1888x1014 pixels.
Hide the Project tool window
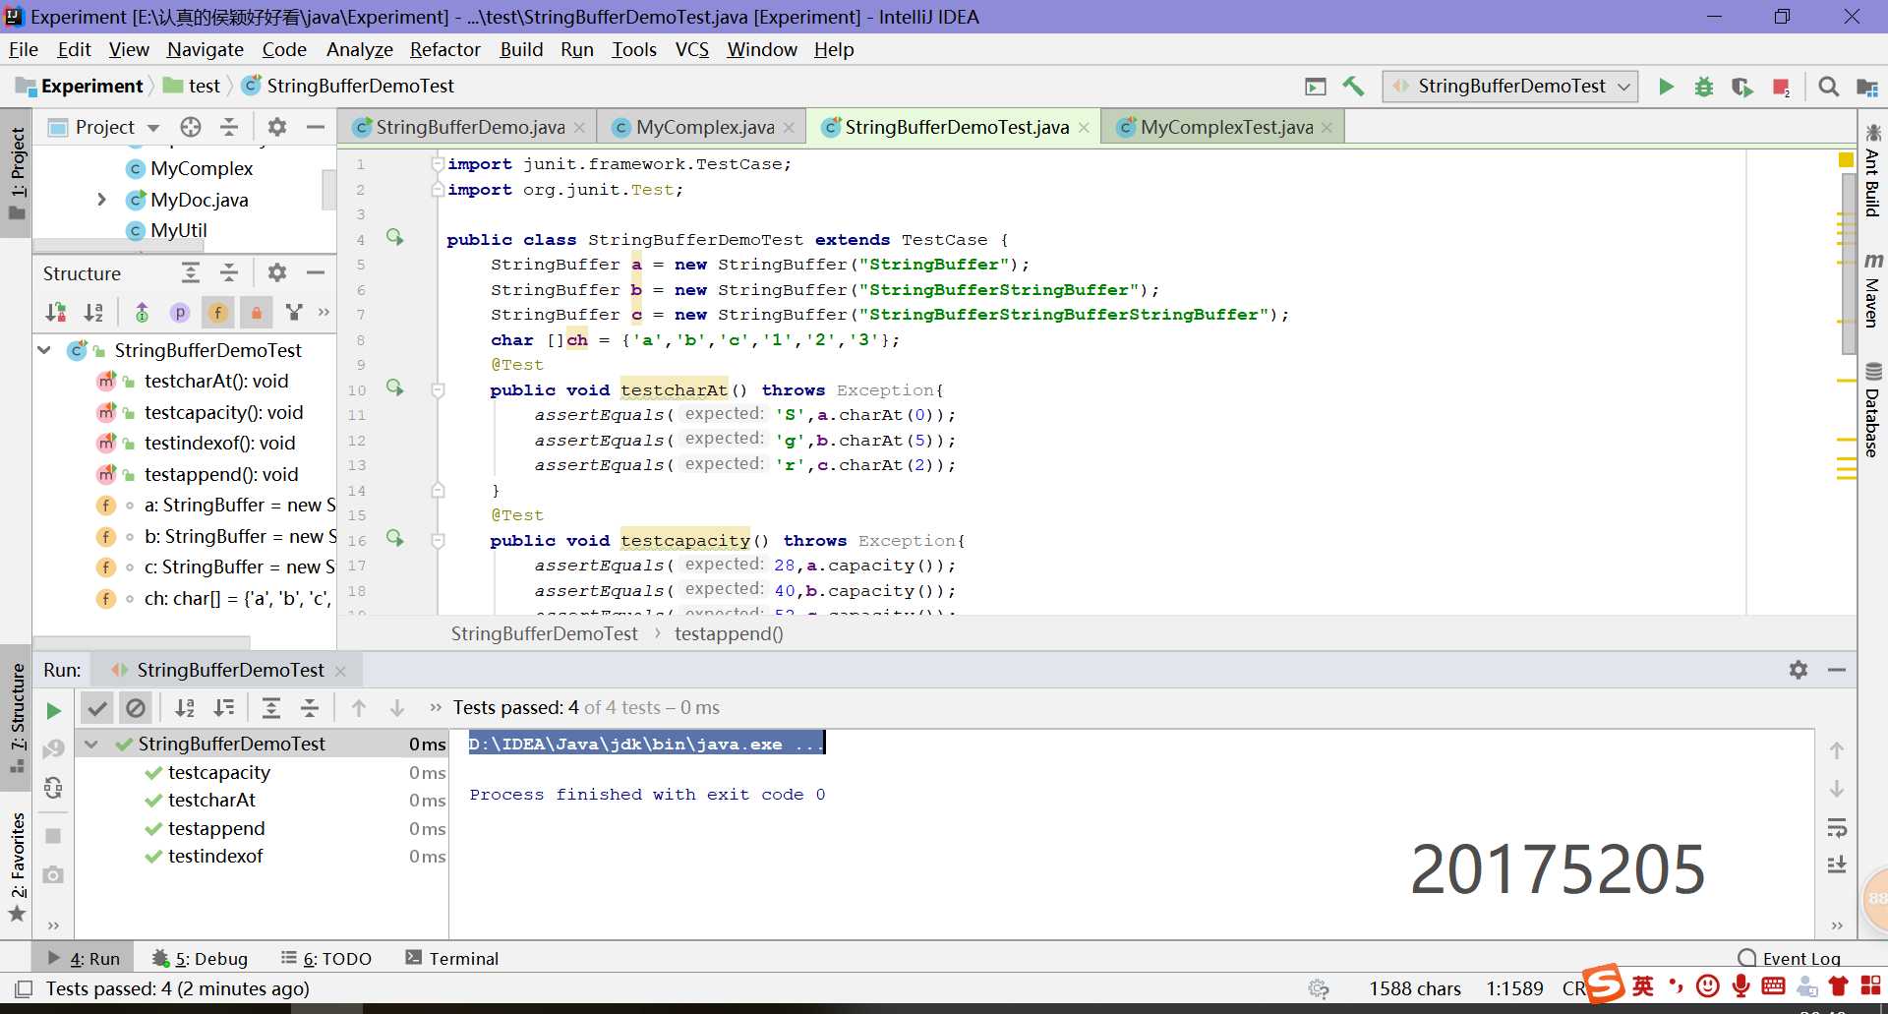coord(316,127)
